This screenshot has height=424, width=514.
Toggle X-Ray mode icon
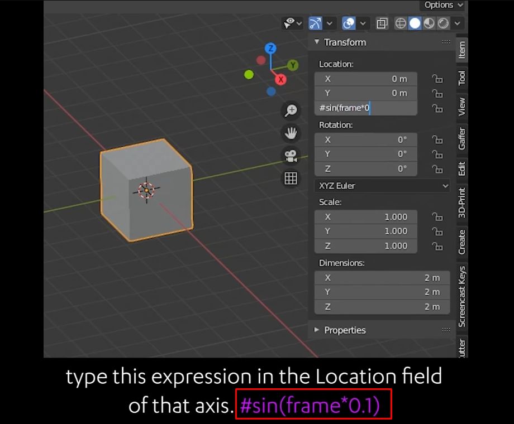pos(382,23)
